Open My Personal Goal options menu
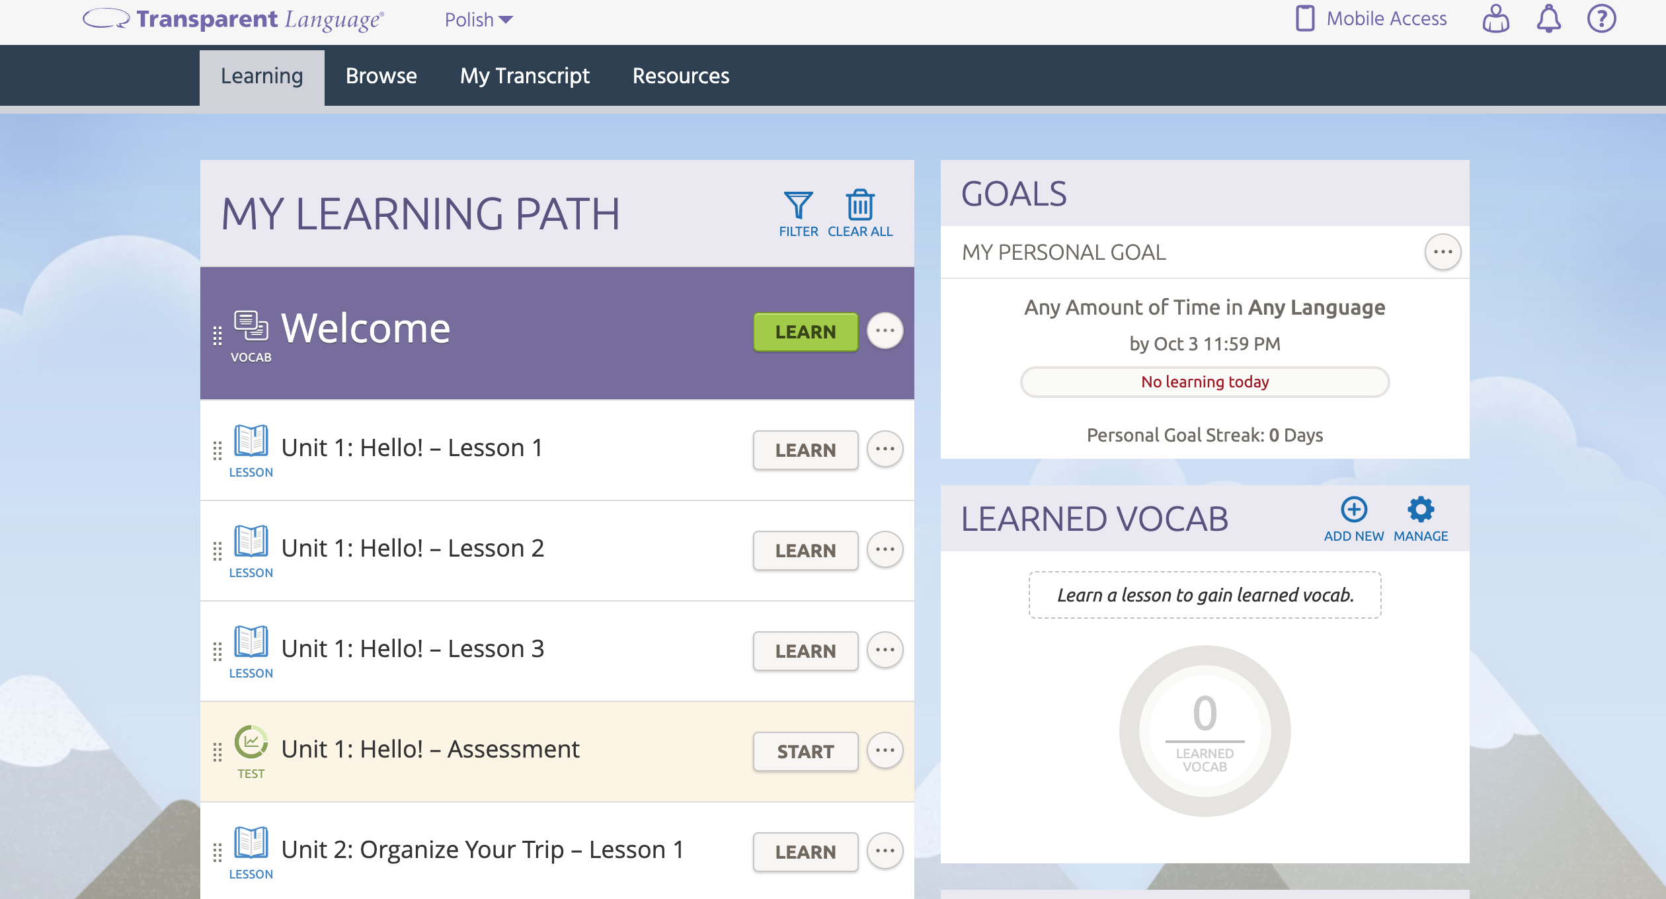The width and height of the screenshot is (1666, 899). click(1443, 252)
